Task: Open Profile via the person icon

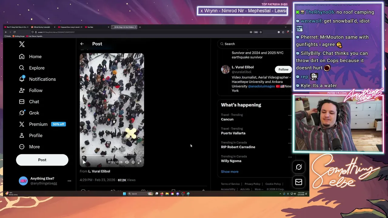Action: coord(22,135)
